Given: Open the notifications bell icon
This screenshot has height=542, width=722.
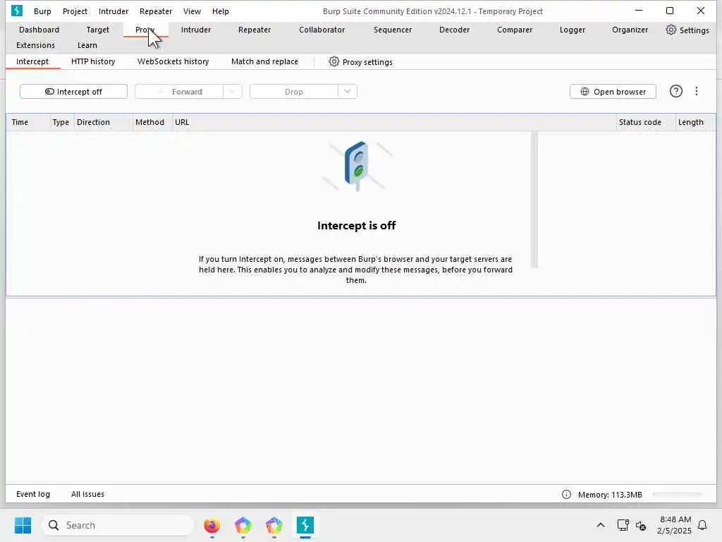Looking at the screenshot, I should pos(702,525).
